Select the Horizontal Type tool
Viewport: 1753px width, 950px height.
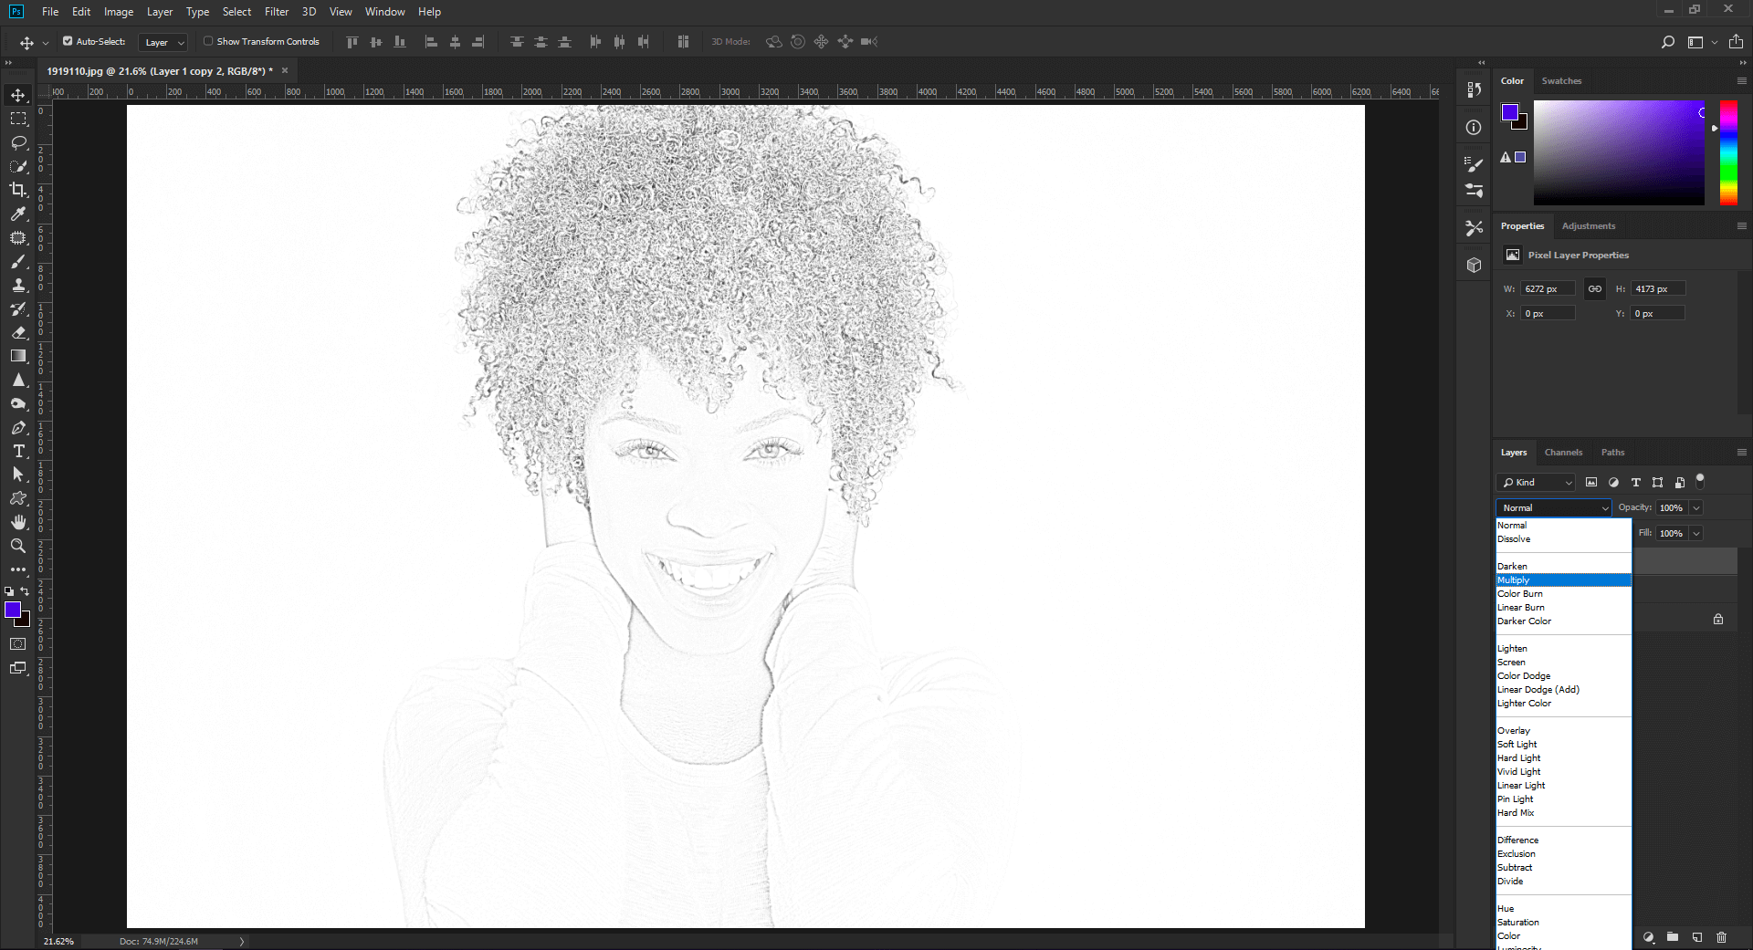[x=17, y=451]
